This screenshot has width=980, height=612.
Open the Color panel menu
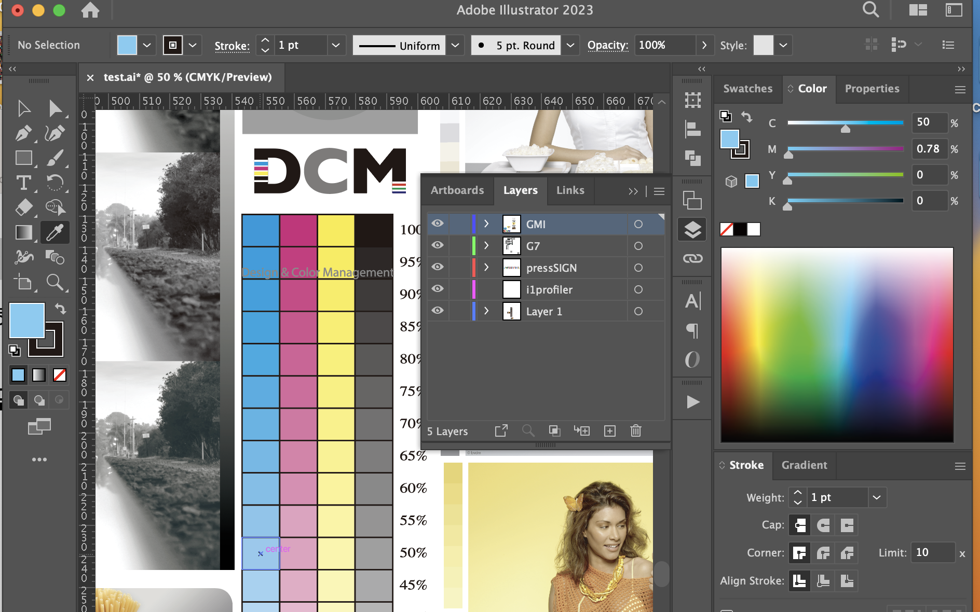(x=960, y=89)
